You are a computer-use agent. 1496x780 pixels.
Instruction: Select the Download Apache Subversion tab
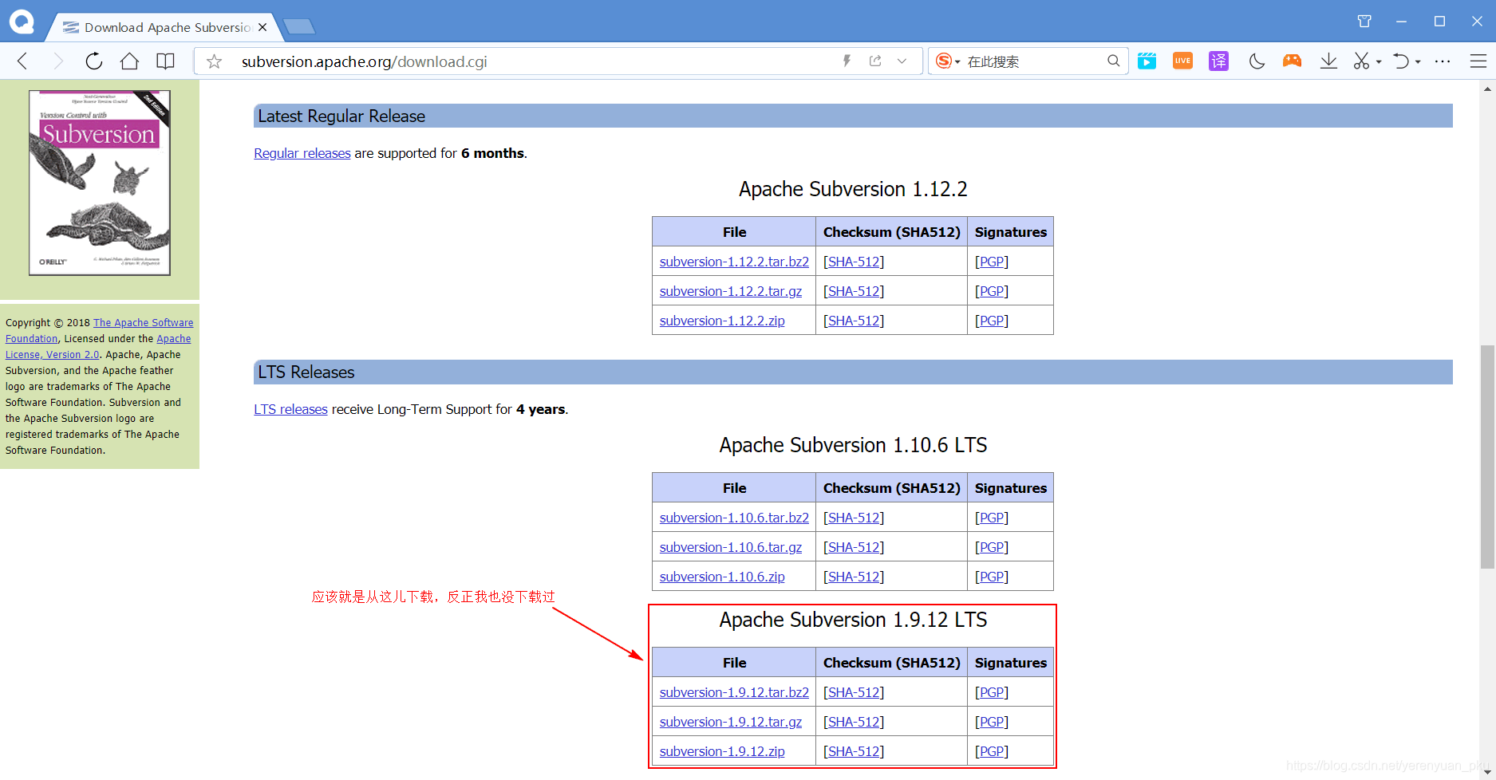pos(166,27)
